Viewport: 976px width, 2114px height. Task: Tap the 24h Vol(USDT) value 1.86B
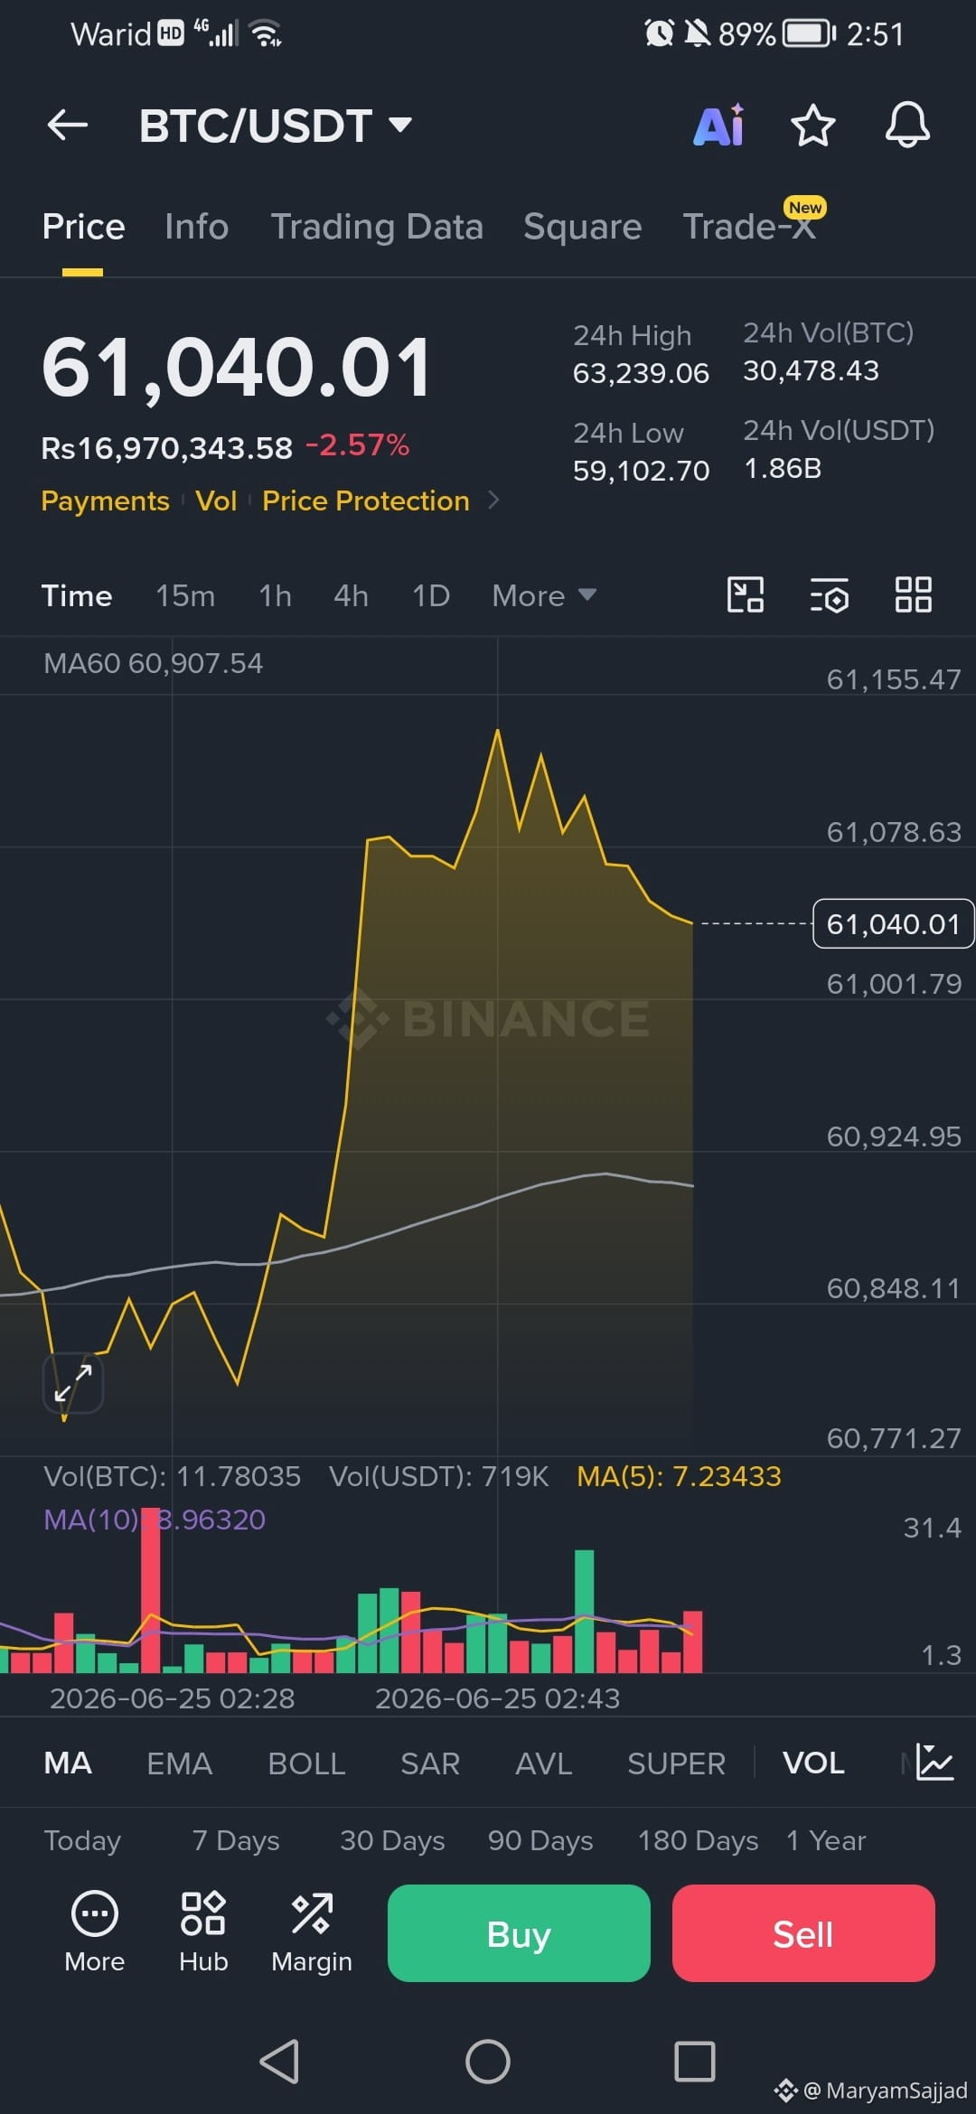[x=783, y=468]
